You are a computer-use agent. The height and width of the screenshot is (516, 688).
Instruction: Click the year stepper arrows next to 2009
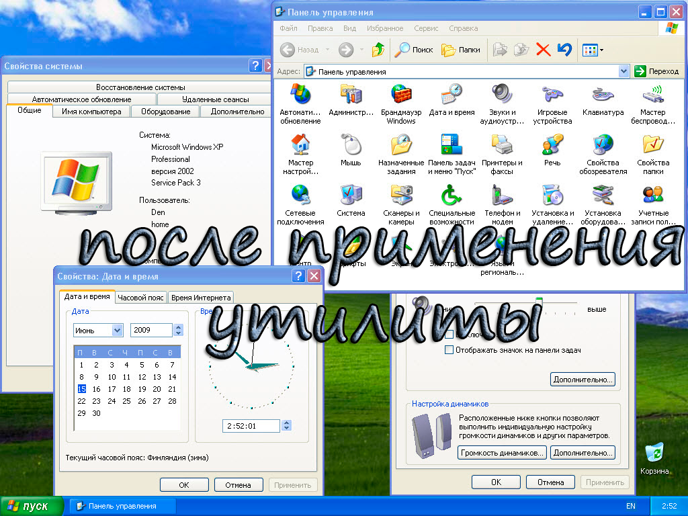[178, 330]
